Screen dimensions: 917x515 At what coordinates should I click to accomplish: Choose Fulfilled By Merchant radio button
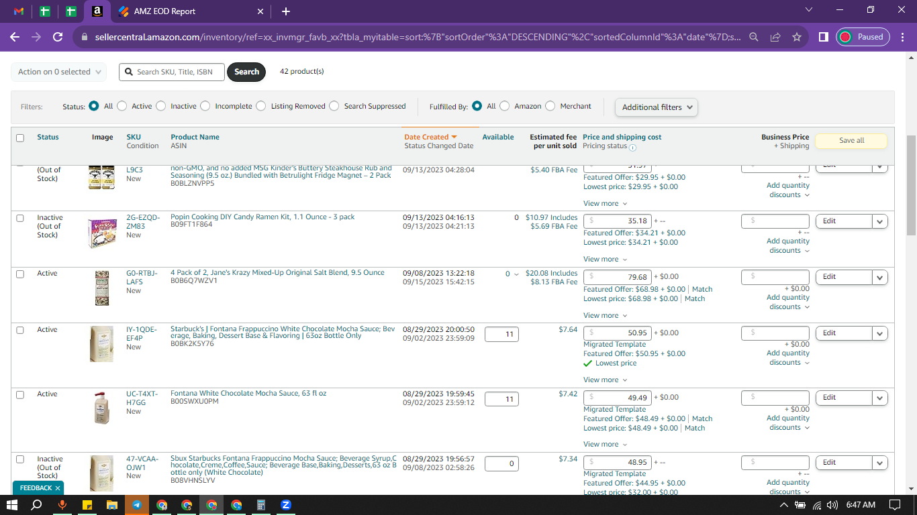tap(550, 106)
